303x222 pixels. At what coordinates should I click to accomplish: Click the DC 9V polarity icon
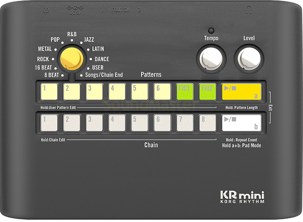[75, 7]
